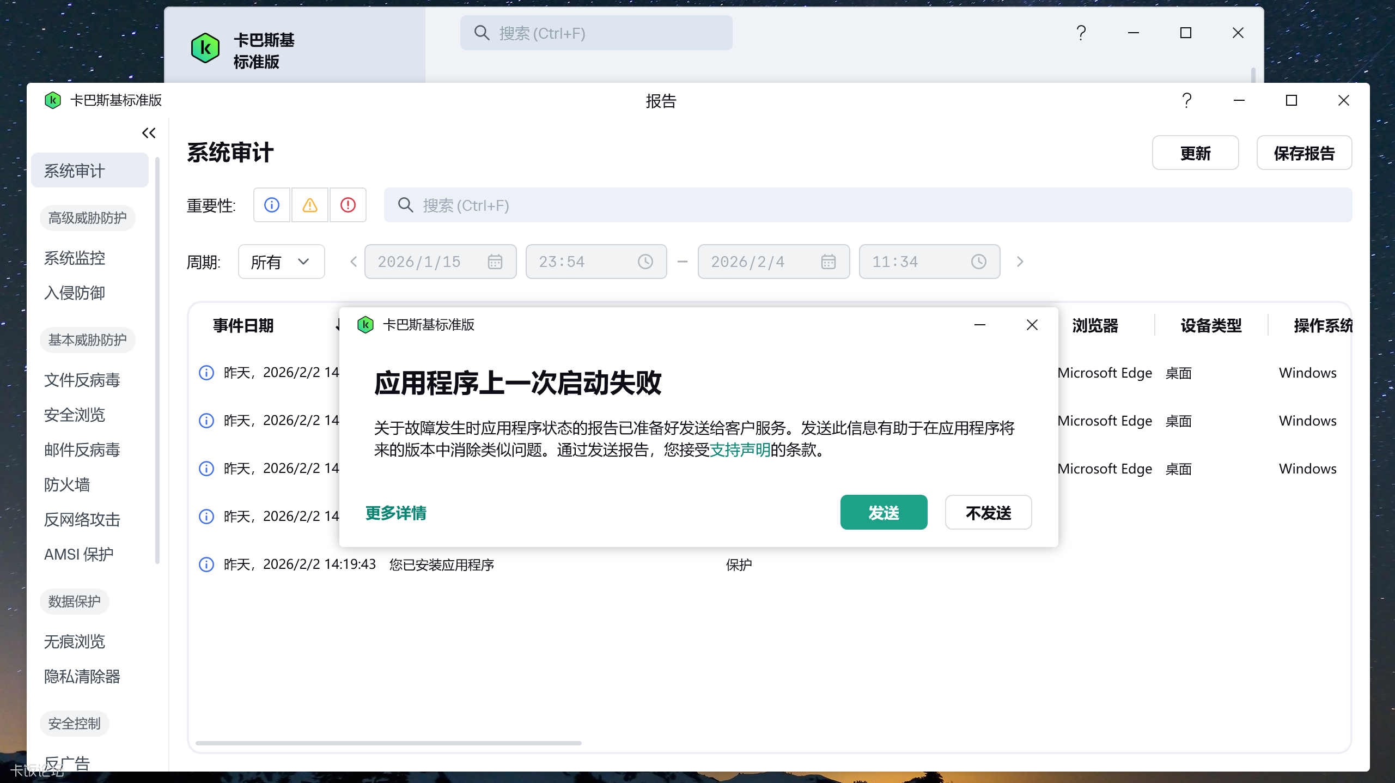Screen dimensions: 1395x783
Task: Open the start date calendar picker
Action: 495,262
